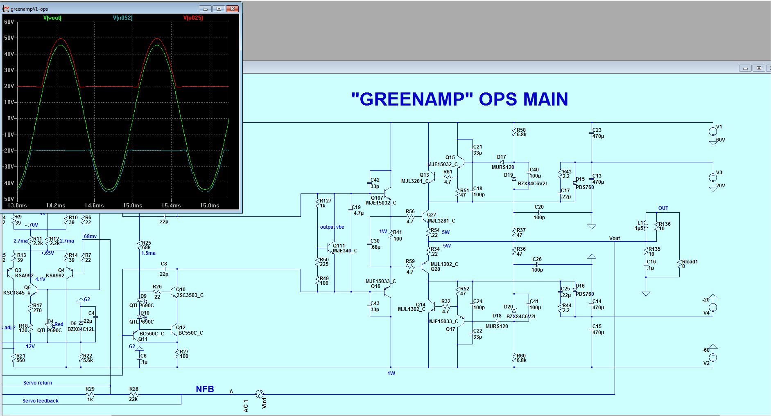This screenshot has height=416, width=771.
Task: Click the 1.5ma current annotation
Action: (148, 253)
